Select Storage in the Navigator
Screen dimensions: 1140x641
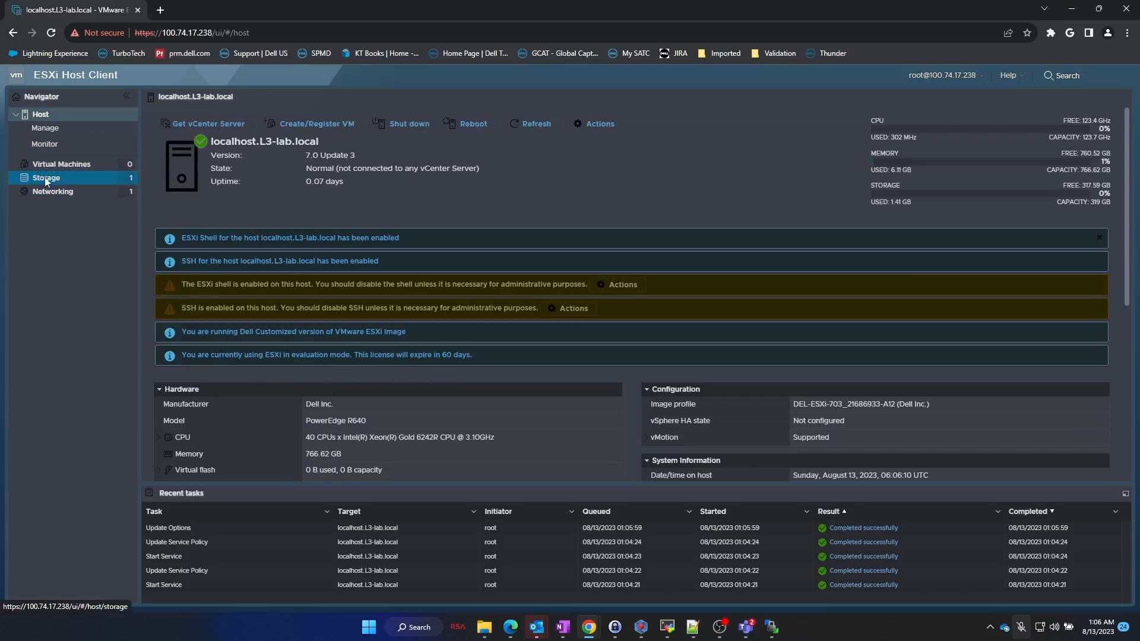point(46,177)
